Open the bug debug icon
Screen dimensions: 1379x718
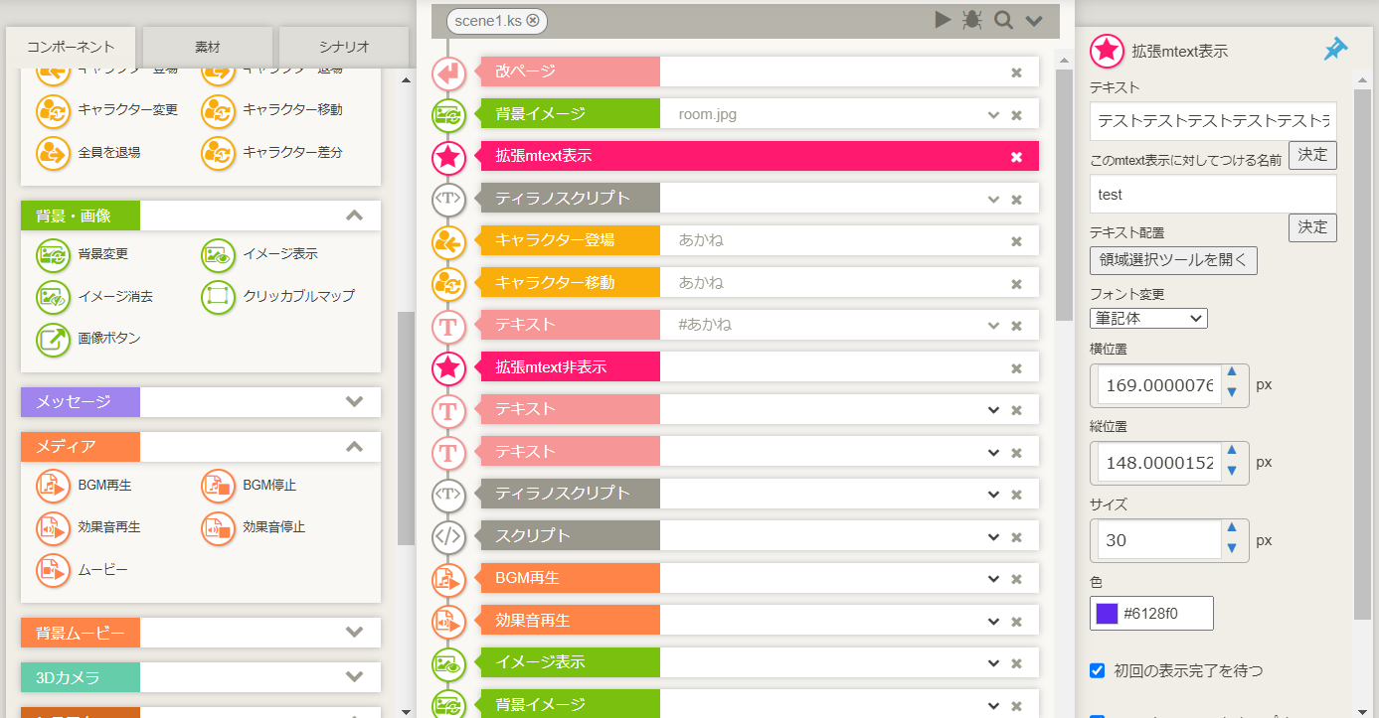[x=972, y=20]
